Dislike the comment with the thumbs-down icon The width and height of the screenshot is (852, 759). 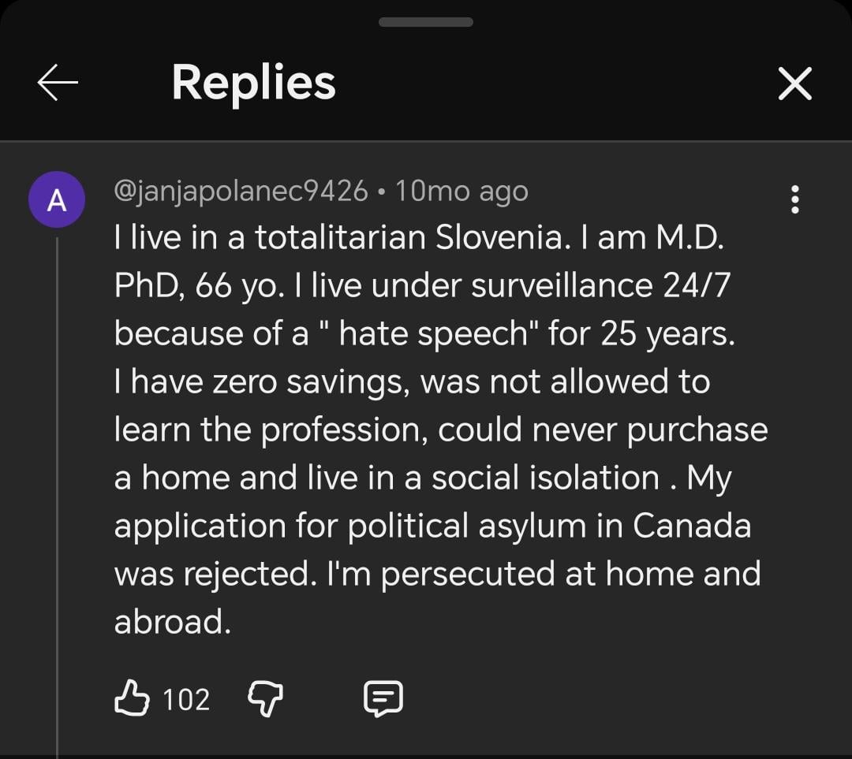pyautogui.click(x=266, y=698)
